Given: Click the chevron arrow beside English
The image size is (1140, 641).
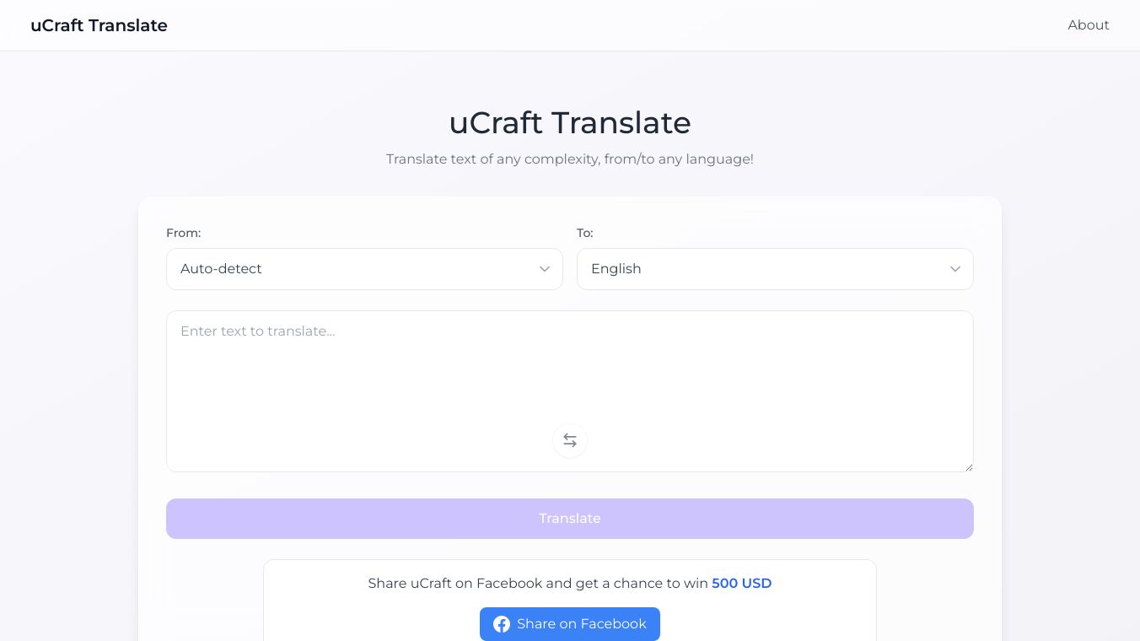Looking at the screenshot, I should (955, 269).
